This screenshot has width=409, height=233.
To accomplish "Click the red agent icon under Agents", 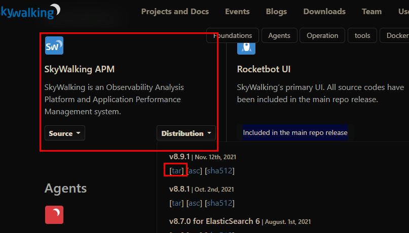I will pyautogui.click(x=54, y=215).
